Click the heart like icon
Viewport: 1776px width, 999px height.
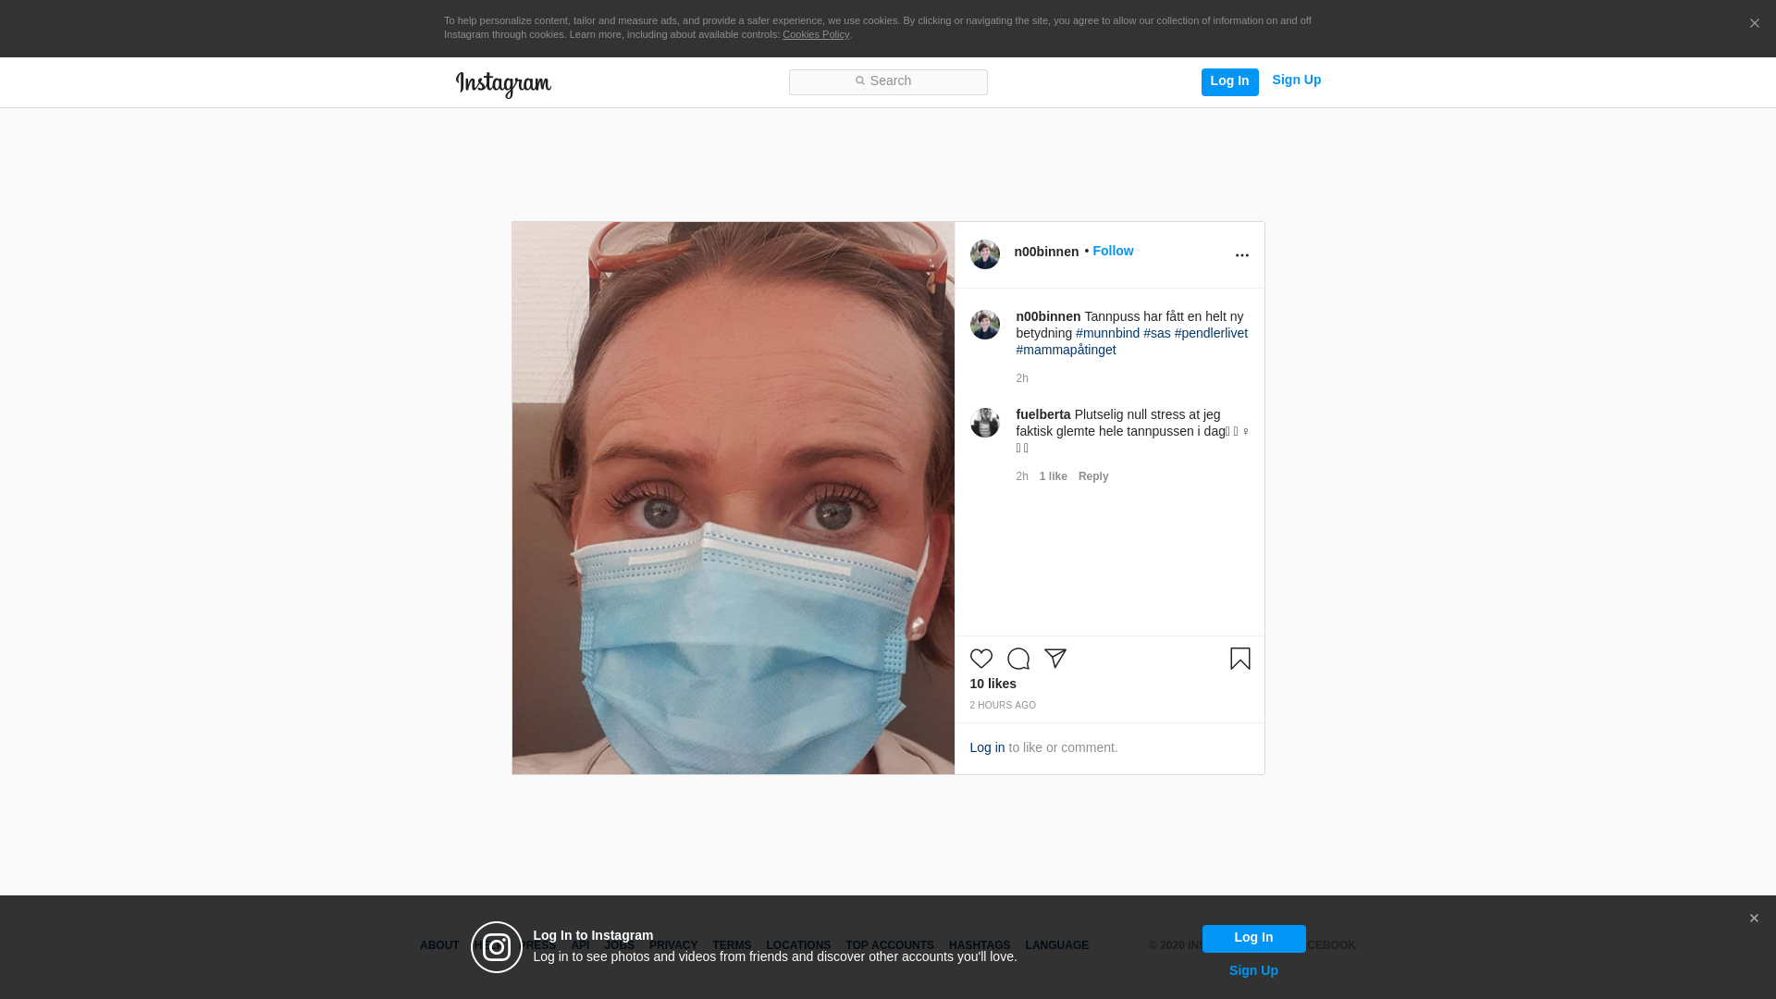click(980, 659)
